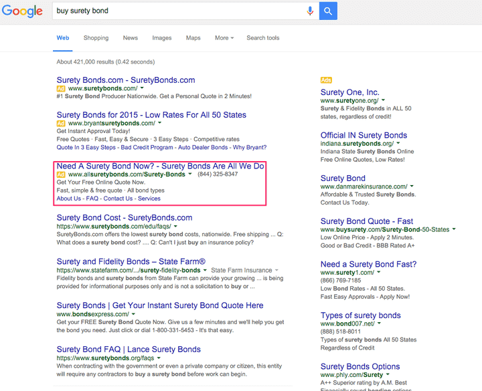482x391 pixels.
Task: Open the Maps tab
Action: (x=193, y=37)
